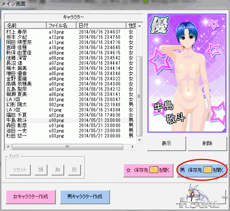This screenshot has height=211, width=230.
Task: Select the 金野 亜維 row
Action: pos(71,79)
